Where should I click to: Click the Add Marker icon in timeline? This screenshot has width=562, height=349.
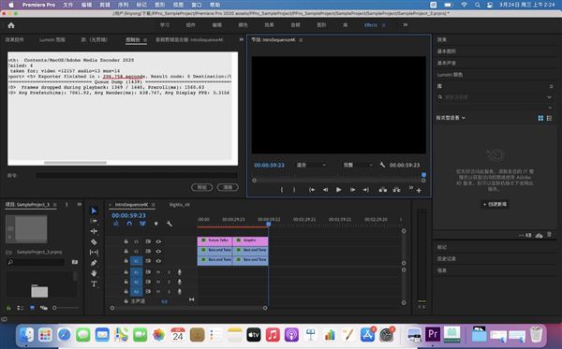pyautogui.click(x=155, y=224)
